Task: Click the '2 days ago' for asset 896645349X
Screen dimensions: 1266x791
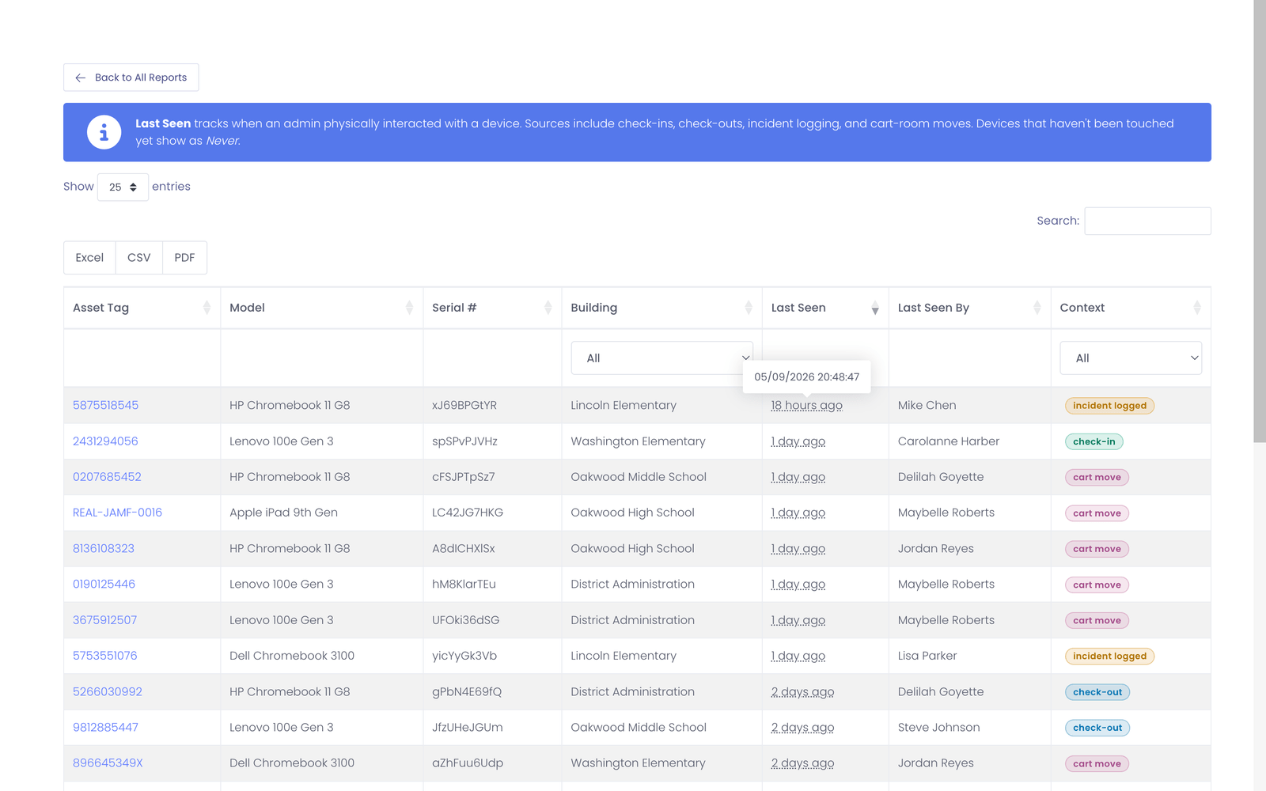Action: click(802, 763)
